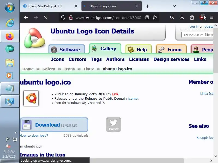Click the forward navigation arrow
218x163 pixels.
point(36,18)
